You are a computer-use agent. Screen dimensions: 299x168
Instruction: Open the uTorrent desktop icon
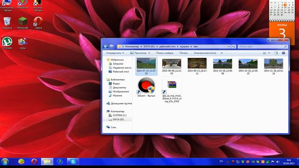(7, 43)
